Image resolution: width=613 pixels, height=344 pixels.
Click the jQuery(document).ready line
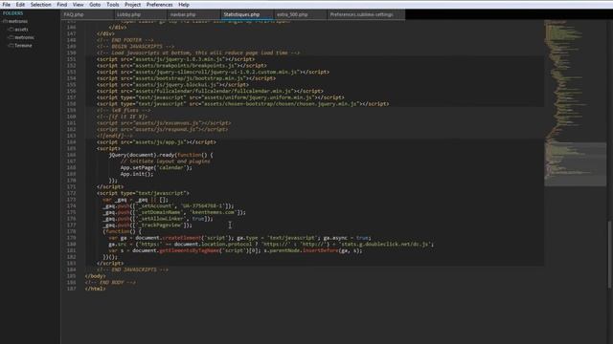[161, 155]
